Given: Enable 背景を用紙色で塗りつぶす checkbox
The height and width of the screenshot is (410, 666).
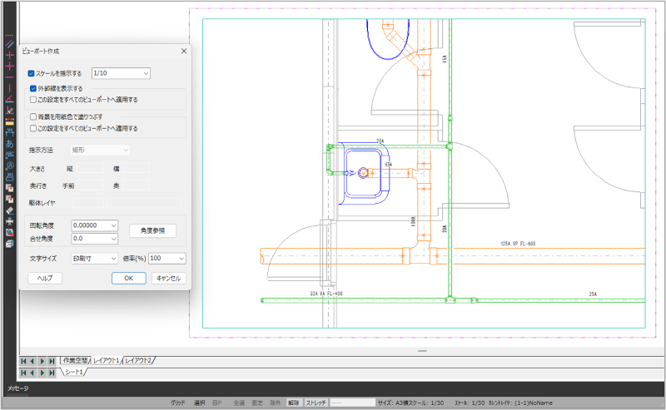Looking at the screenshot, I should click(x=32, y=117).
